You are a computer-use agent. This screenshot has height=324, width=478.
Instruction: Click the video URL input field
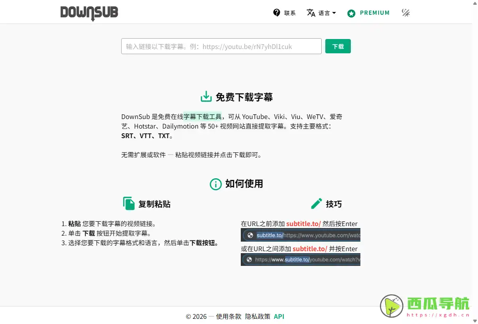[221, 46]
